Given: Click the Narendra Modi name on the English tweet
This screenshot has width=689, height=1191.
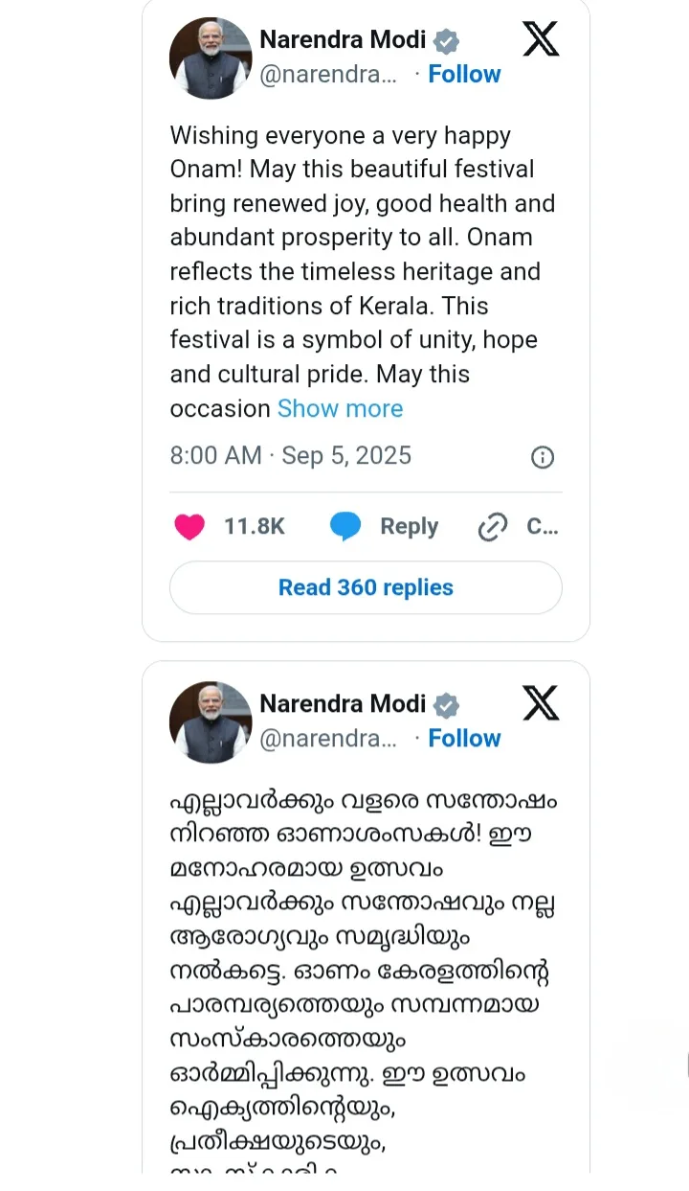Looking at the screenshot, I should [x=343, y=39].
